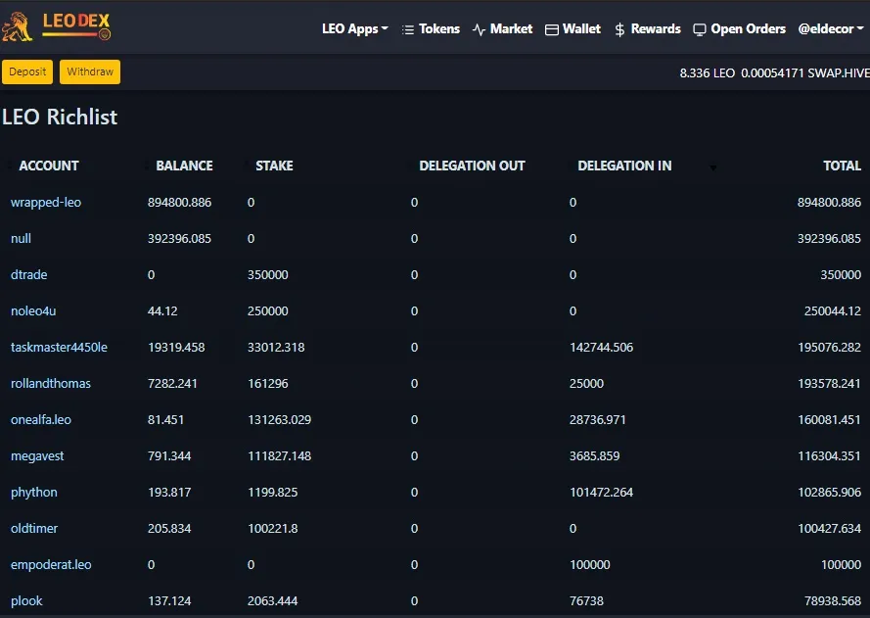The image size is (870, 618).
Task: Open the empoderat.leo account link
Action: pyautogui.click(x=51, y=564)
